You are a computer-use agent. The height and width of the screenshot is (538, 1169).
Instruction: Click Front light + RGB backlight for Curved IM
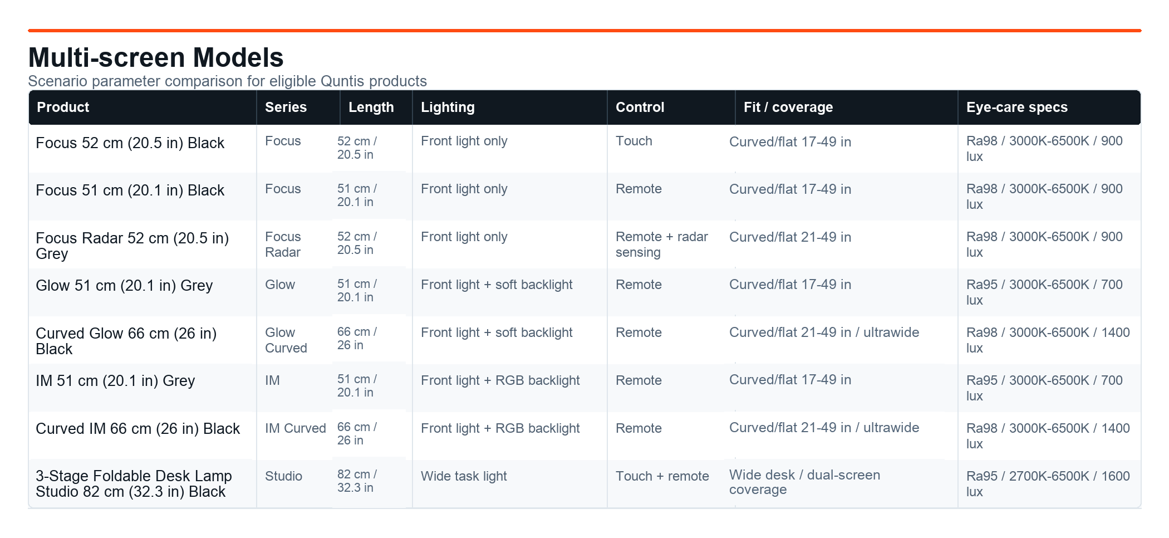(500, 428)
